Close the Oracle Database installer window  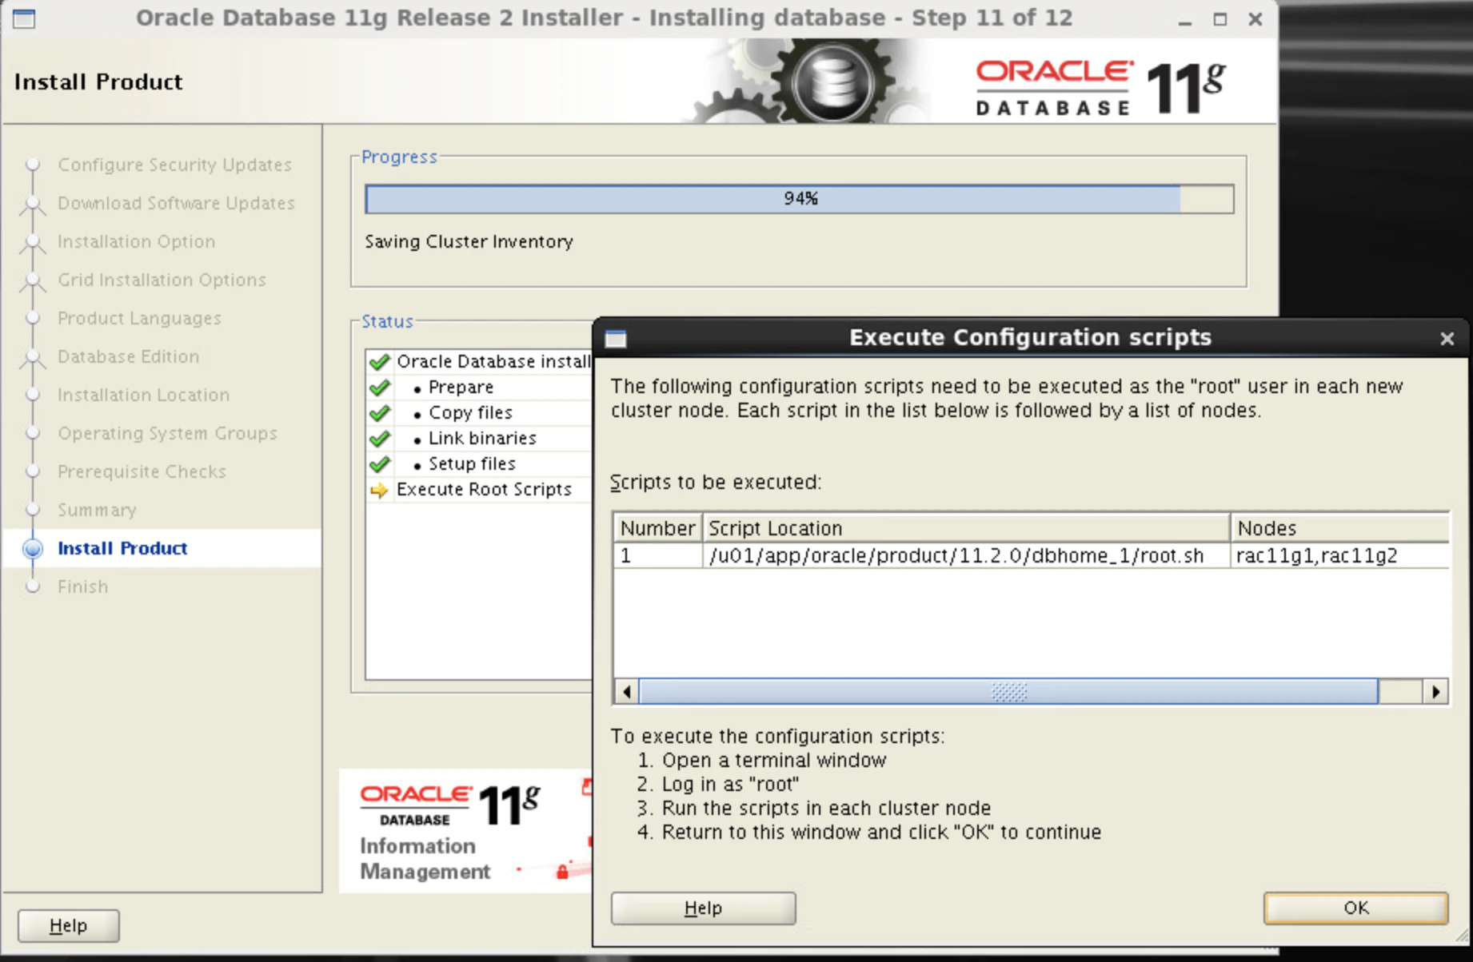1255,19
